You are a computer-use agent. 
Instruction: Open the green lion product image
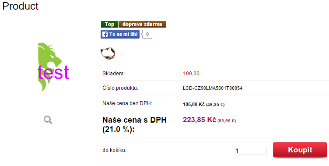pyautogui.click(x=50, y=67)
